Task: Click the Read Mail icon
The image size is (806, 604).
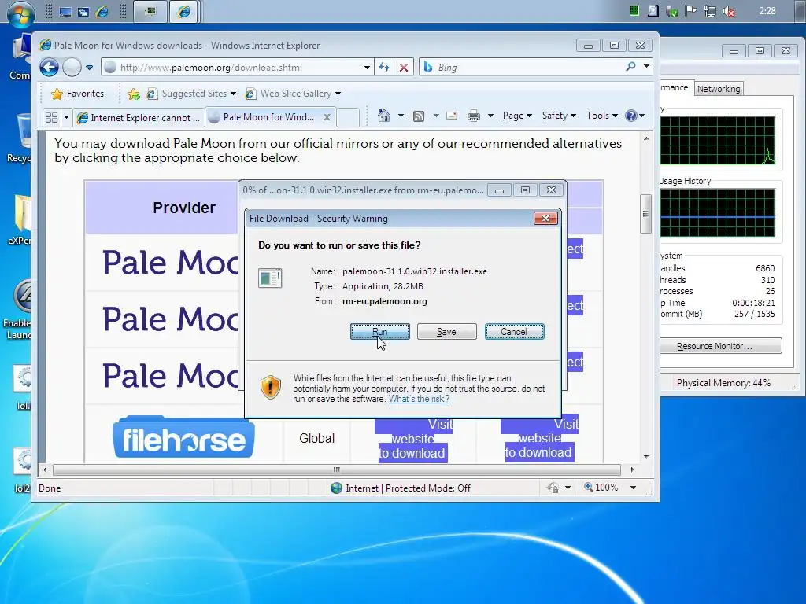Action: click(x=452, y=116)
